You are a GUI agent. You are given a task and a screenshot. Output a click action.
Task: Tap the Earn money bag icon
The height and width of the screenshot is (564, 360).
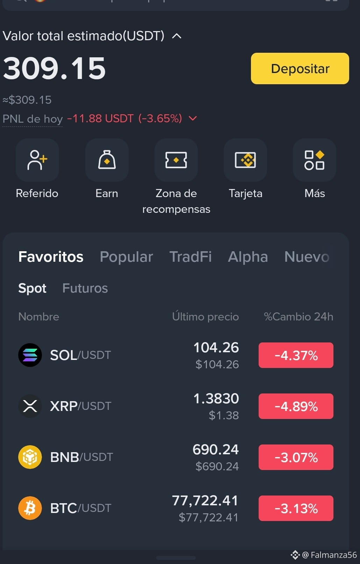click(x=107, y=160)
